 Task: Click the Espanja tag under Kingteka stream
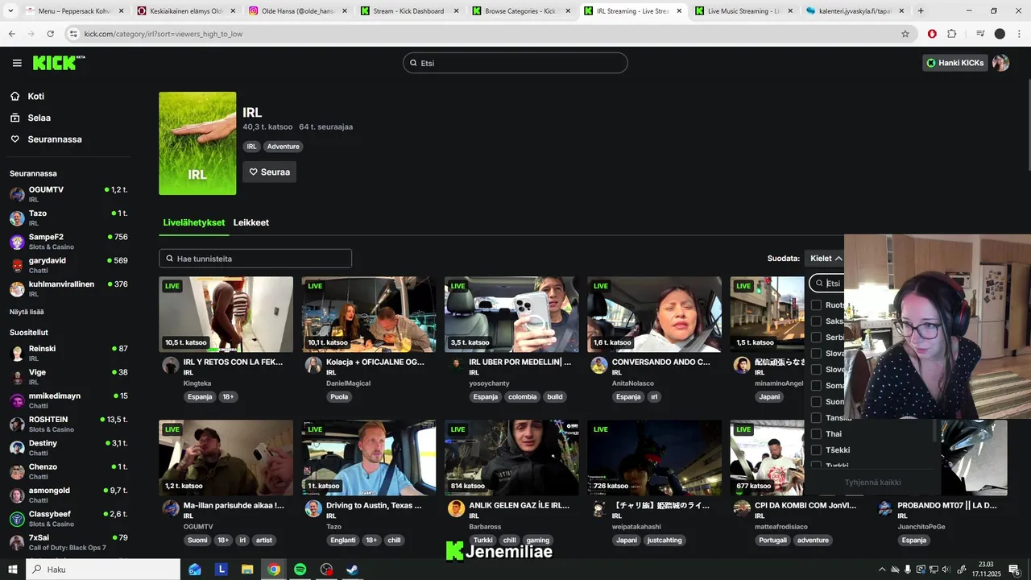(x=199, y=397)
